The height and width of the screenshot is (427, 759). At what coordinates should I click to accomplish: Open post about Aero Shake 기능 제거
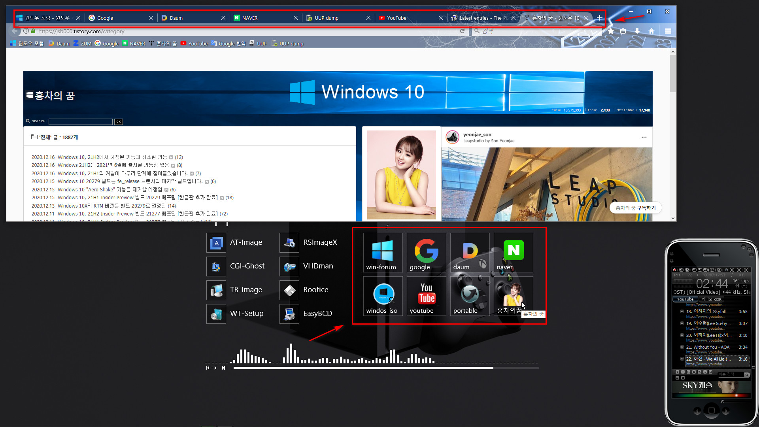110,190
